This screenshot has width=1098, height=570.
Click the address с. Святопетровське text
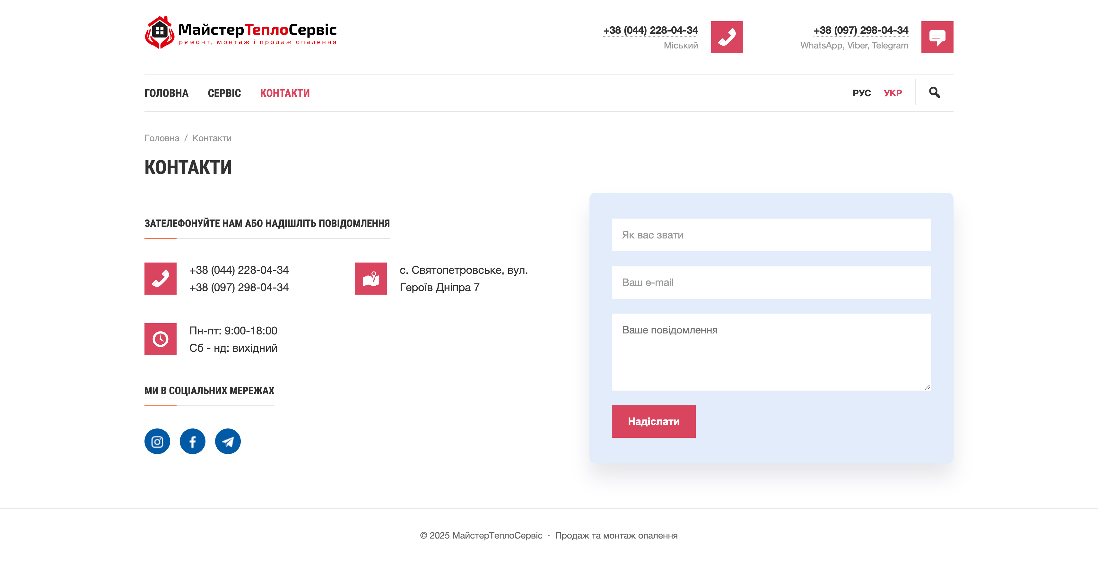[x=464, y=279]
